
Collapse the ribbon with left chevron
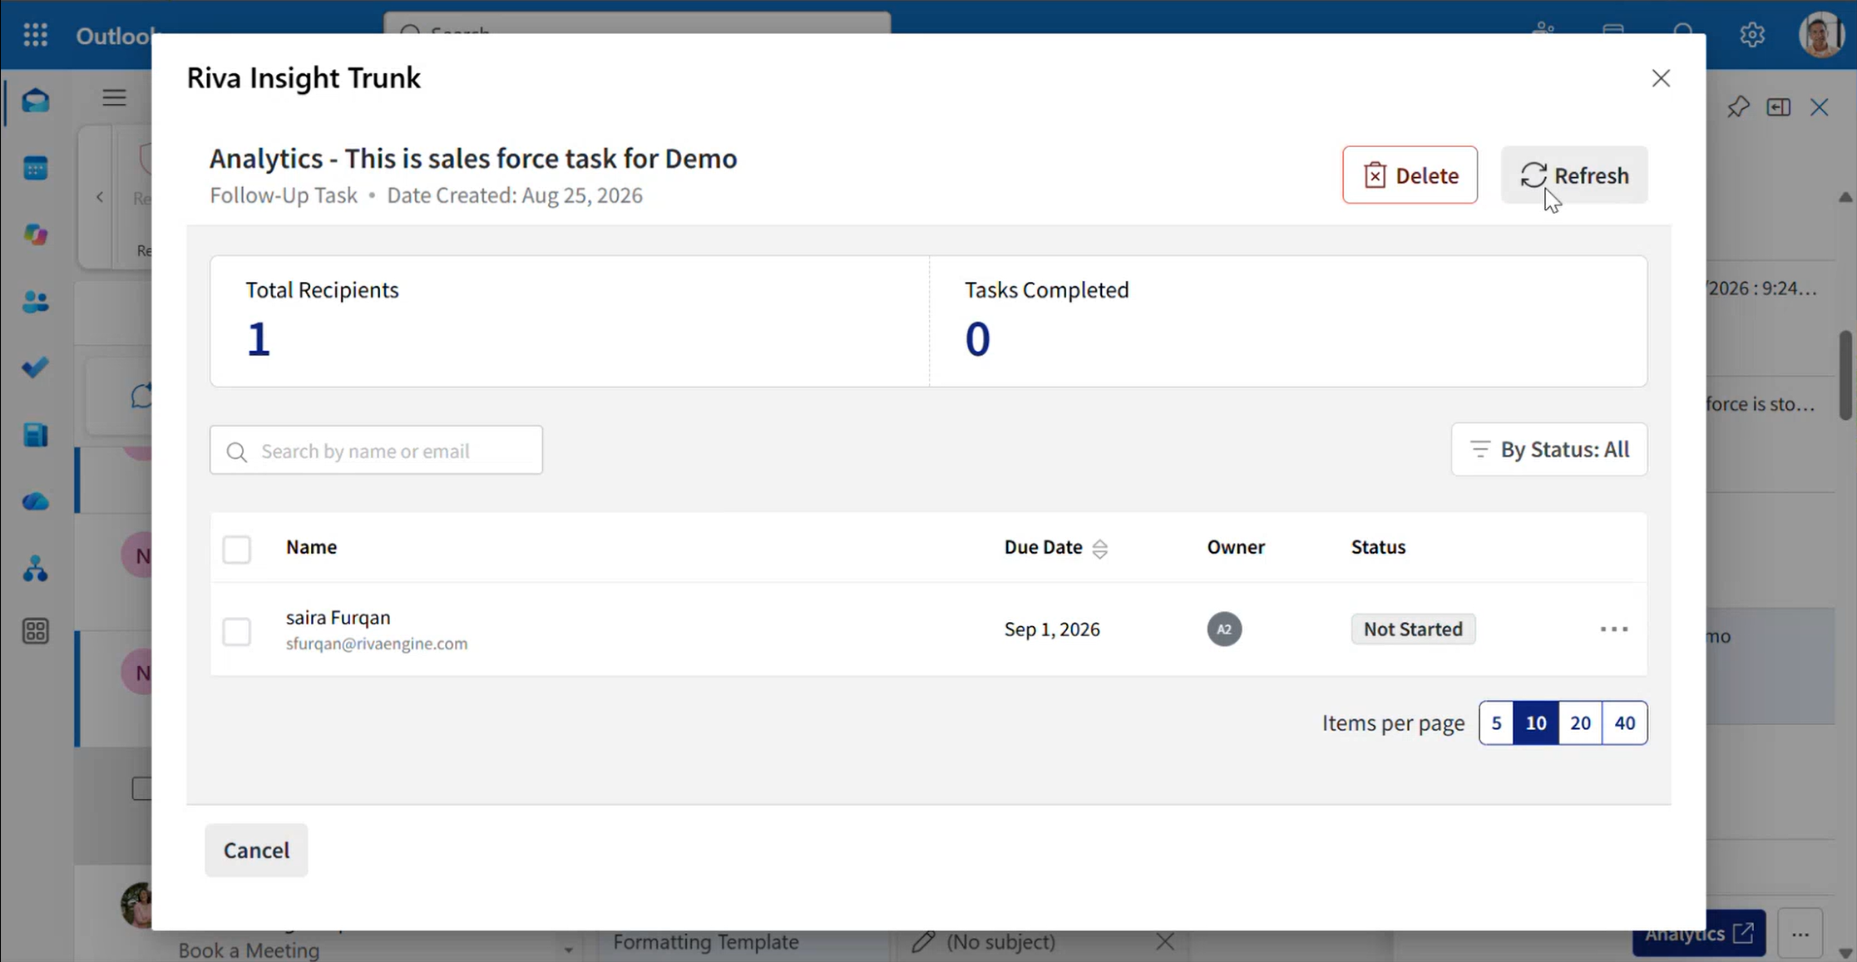100,197
